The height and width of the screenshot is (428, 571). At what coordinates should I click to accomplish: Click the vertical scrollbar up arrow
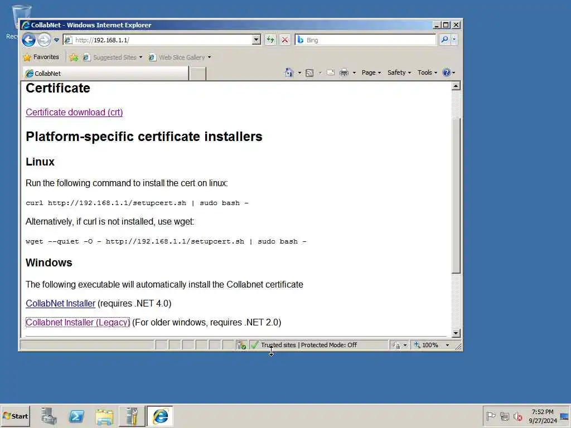[x=456, y=86]
